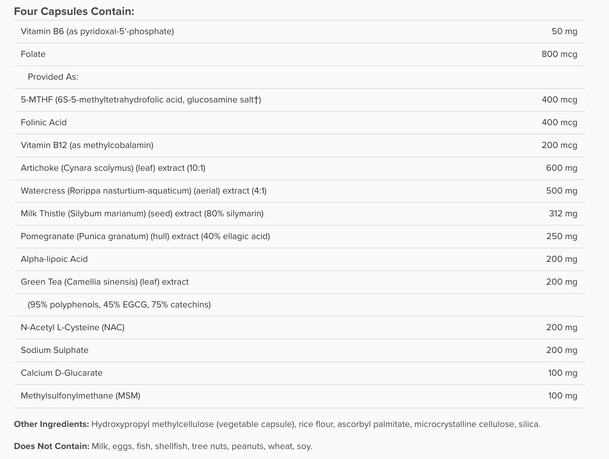Click the Artichoke leaf extract ingredient
This screenshot has height=459, width=609.
point(113,168)
